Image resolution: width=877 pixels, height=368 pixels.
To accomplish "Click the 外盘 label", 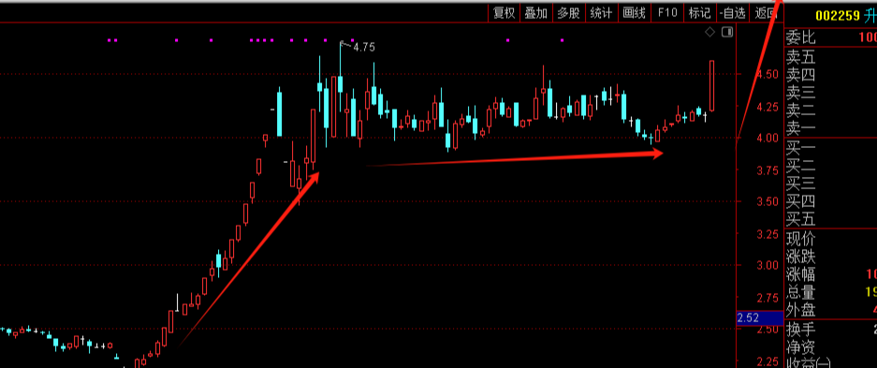I will (x=801, y=310).
